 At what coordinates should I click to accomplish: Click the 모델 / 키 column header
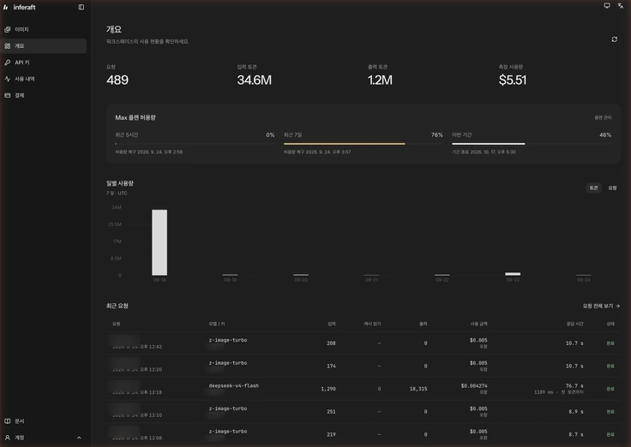217,324
